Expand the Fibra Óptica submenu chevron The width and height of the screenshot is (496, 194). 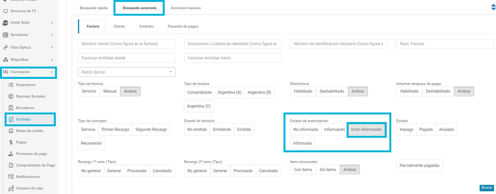click(52, 47)
